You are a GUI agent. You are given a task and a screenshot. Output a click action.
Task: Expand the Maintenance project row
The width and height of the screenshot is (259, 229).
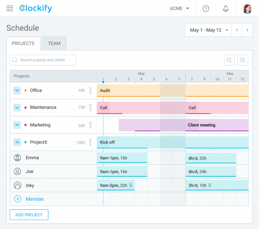pyautogui.click(x=17, y=107)
